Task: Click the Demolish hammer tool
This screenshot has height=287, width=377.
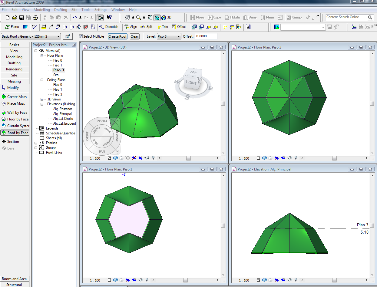Action: (x=109, y=27)
